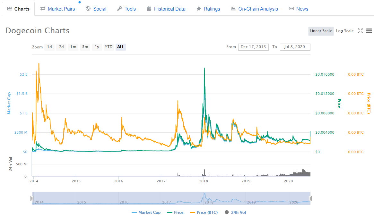Click the From date field
Screen dimensions: 374x216
coord(253,47)
